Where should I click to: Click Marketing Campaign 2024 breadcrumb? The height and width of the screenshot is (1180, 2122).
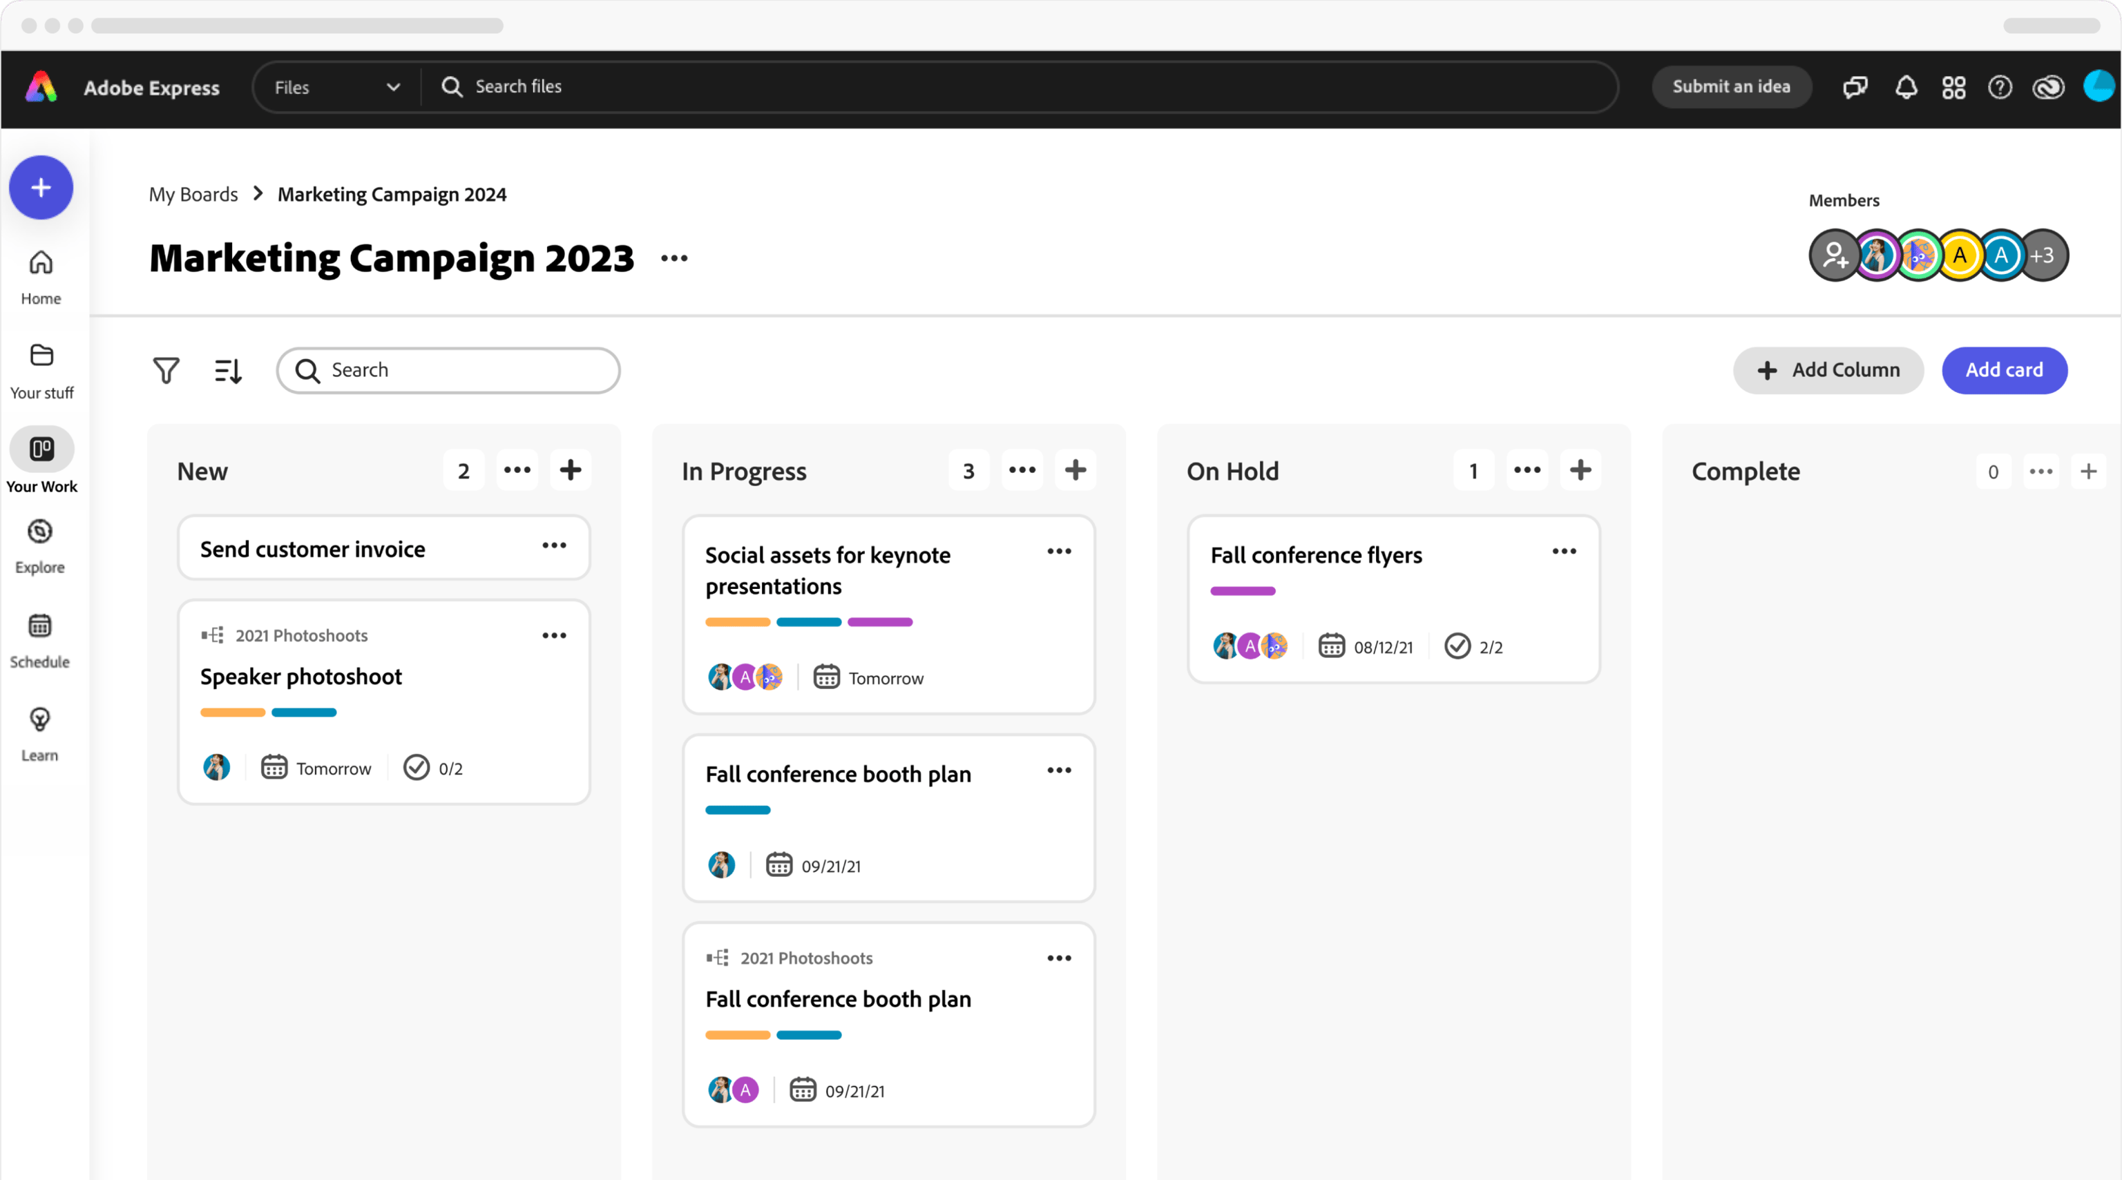392,194
